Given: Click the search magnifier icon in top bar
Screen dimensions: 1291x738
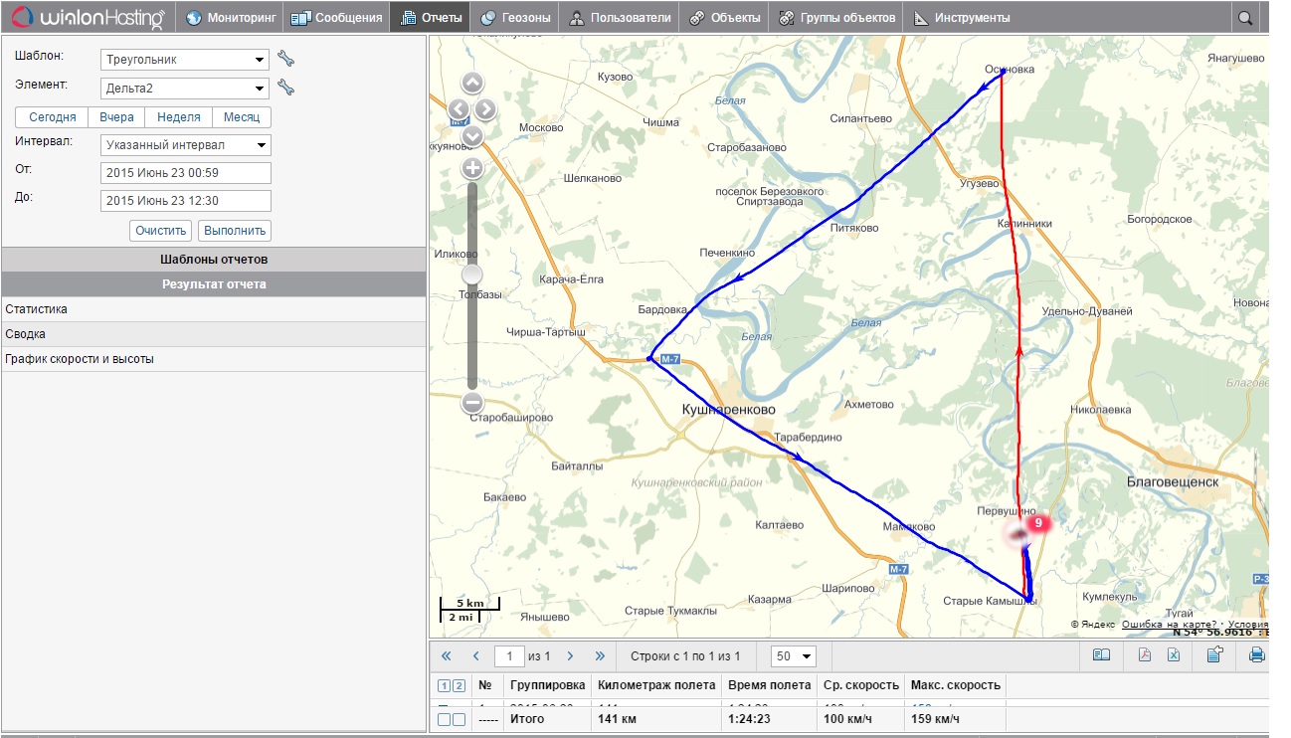Looking at the screenshot, I should click(1244, 18).
